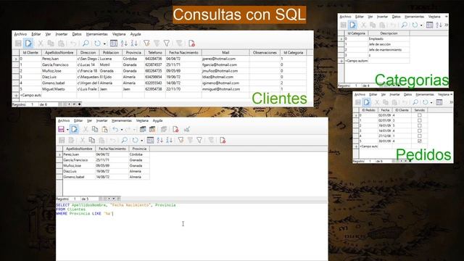Click Copy icon in query window top toolbar
The width and height of the screenshot is (464, 261).
95,129
